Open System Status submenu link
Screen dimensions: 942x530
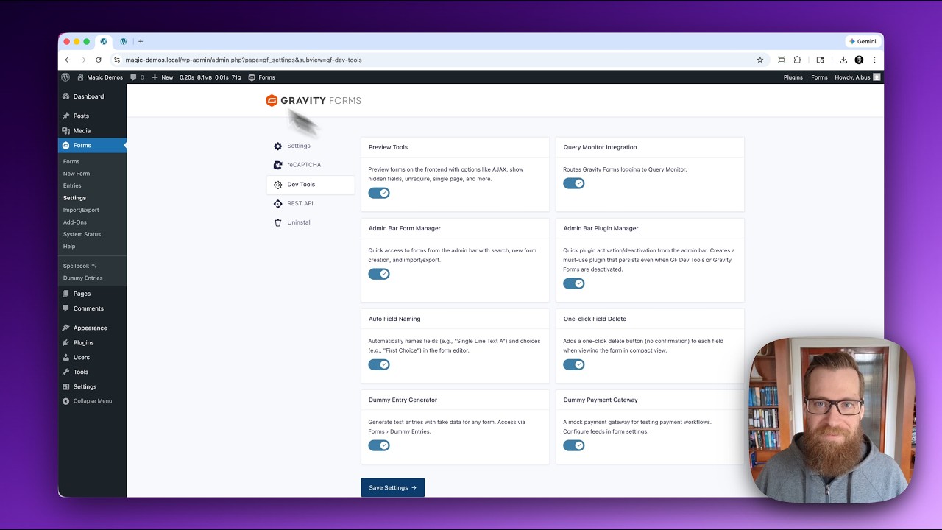coord(82,234)
